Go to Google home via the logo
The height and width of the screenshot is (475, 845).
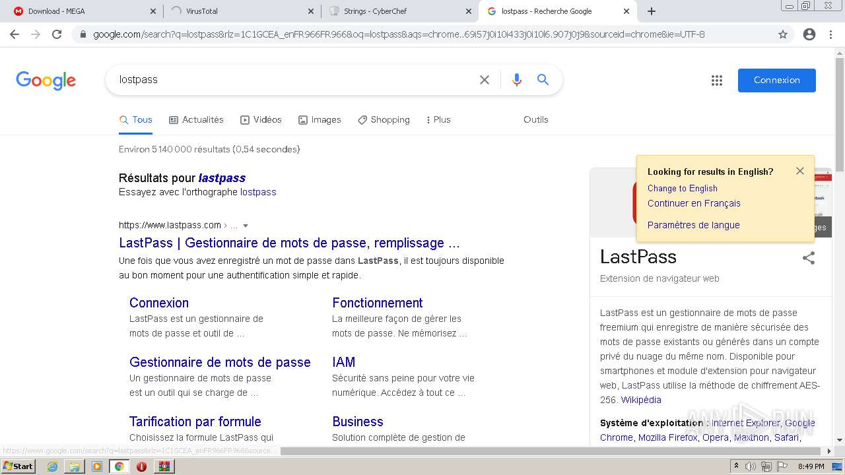click(x=46, y=80)
